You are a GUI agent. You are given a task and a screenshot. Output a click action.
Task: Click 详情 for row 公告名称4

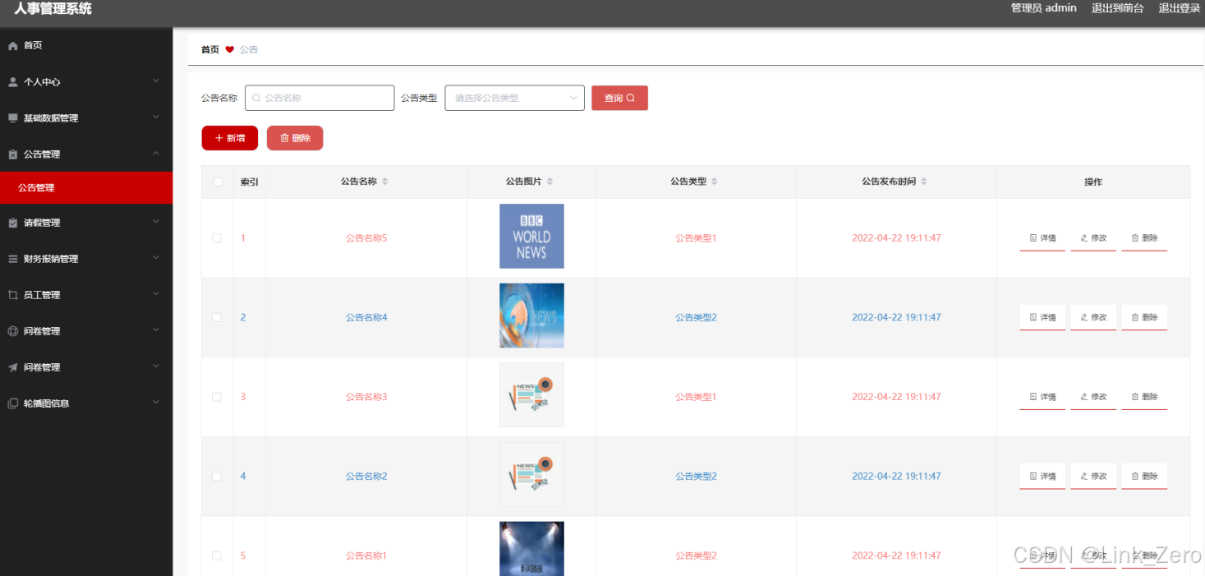click(1042, 317)
